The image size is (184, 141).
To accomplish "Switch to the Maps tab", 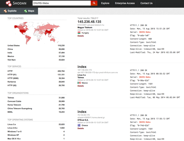I will tap(29, 11).
